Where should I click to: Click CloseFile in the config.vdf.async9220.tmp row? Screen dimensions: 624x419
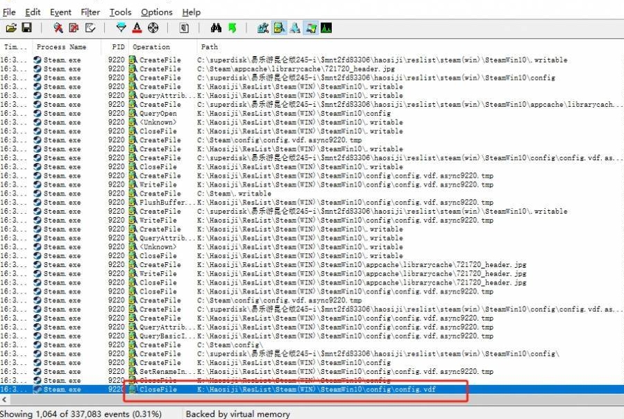click(158, 291)
